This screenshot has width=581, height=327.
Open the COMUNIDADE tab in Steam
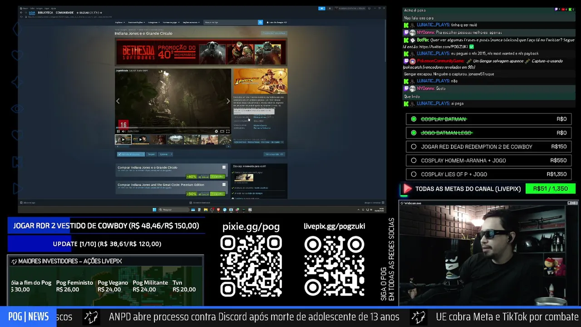click(x=64, y=13)
